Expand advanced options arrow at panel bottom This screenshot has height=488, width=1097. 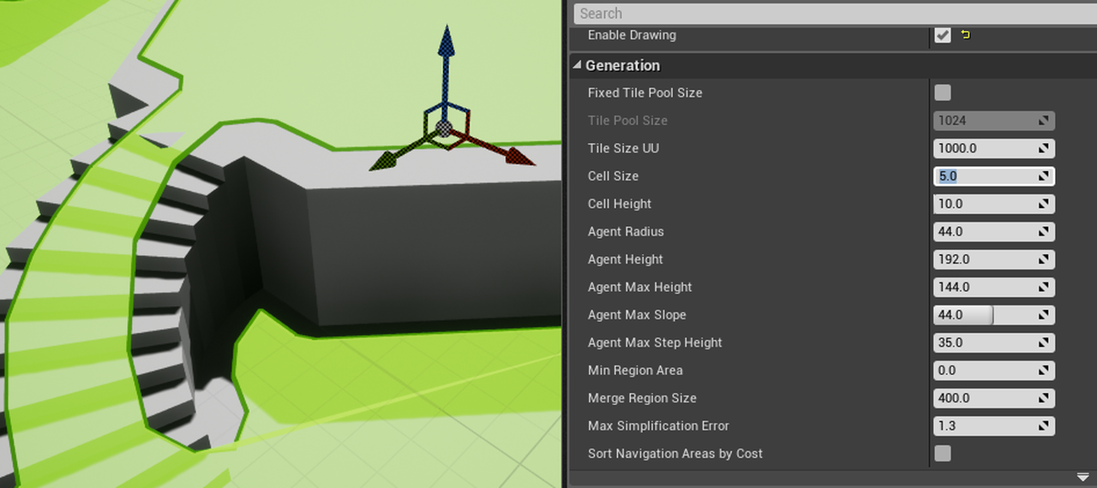click(x=1082, y=477)
